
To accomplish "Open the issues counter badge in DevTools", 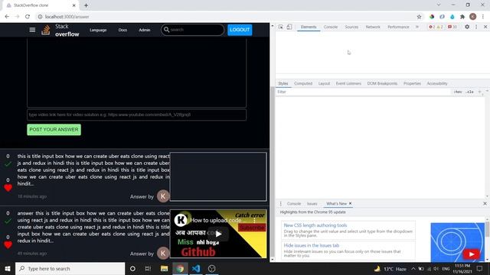I will tap(452, 27).
